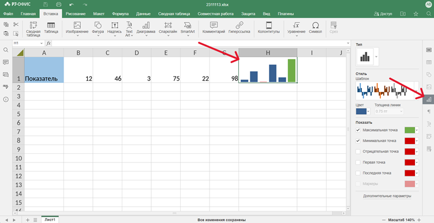Disable the Минимальная точка option
Screen dimensions: 434x223
tap(358, 141)
